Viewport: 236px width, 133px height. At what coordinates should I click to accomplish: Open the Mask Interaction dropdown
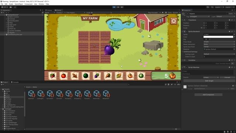tap(219, 44)
